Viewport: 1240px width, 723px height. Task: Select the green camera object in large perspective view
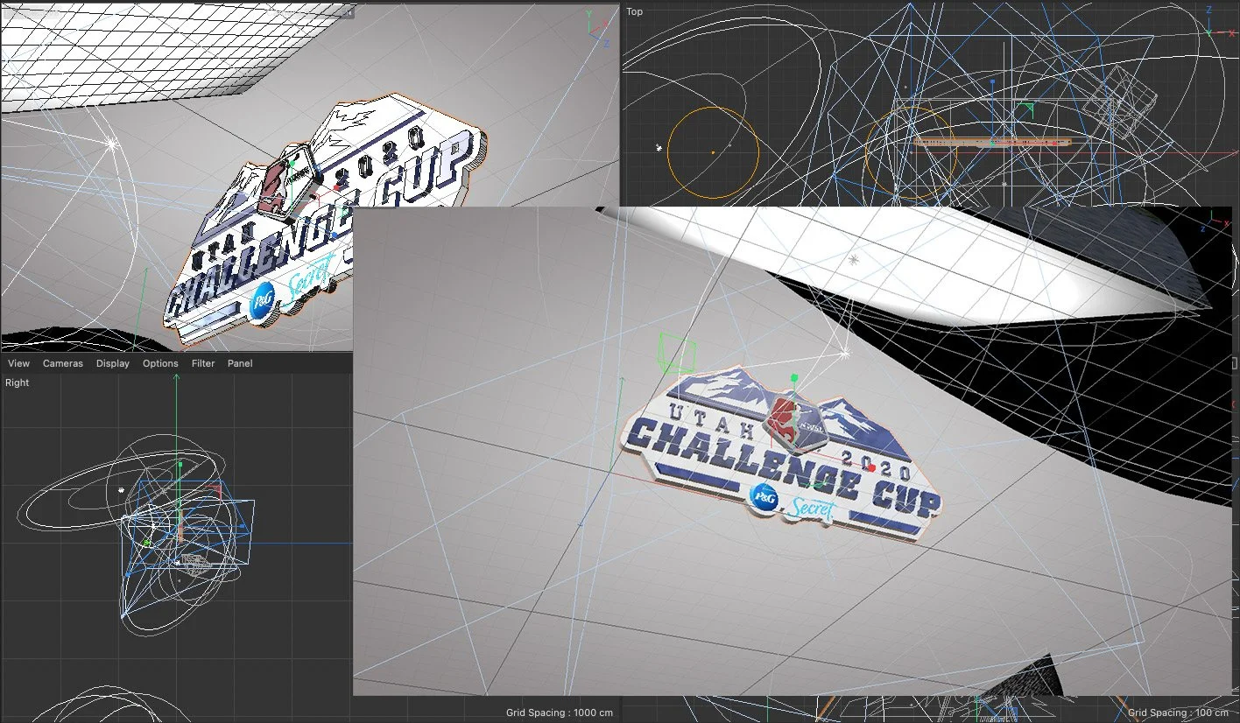tap(676, 353)
